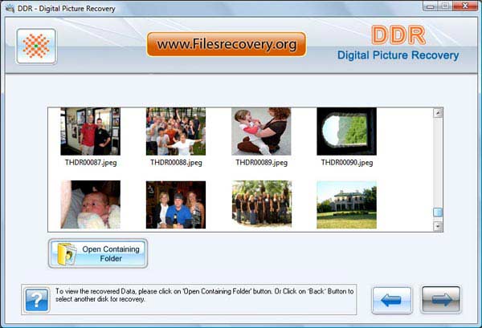This screenshot has width=482, height=328.
Task: Click the blue question mark help icon
Action: [x=37, y=300]
